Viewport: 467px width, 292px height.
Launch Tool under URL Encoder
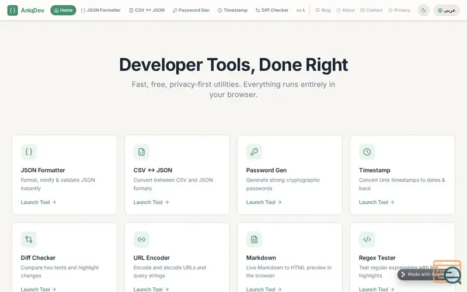pyautogui.click(x=151, y=289)
